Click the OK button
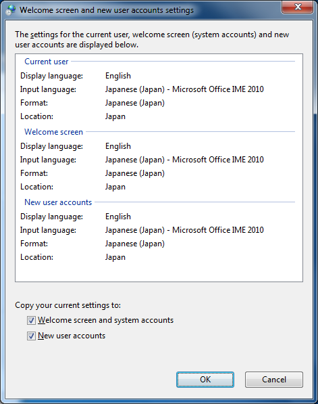The width and height of the screenshot is (318, 404). coord(205,379)
